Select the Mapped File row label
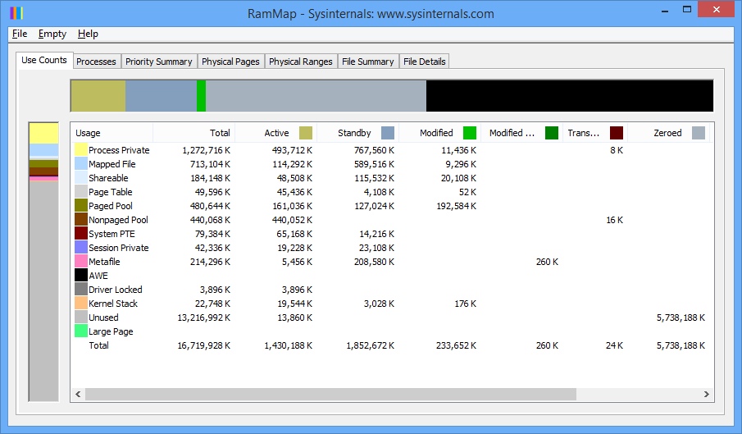742x434 pixels. tap(112, 164)
